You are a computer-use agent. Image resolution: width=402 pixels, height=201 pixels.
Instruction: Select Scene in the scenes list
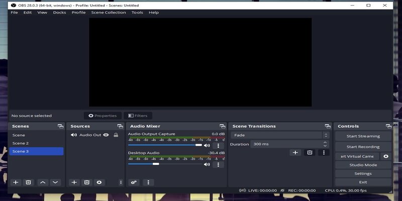coord(36,135)
